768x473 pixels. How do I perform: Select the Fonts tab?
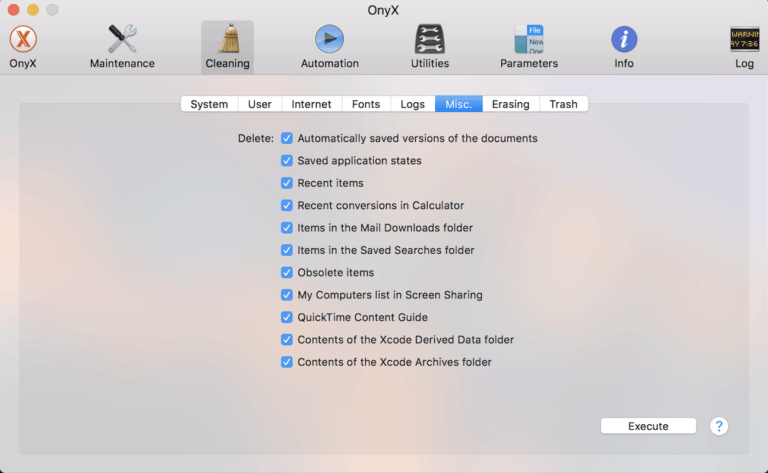pos(366,104)
